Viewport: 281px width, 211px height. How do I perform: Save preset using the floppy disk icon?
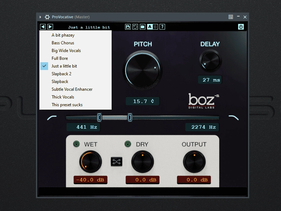click(x=128, y=27)
